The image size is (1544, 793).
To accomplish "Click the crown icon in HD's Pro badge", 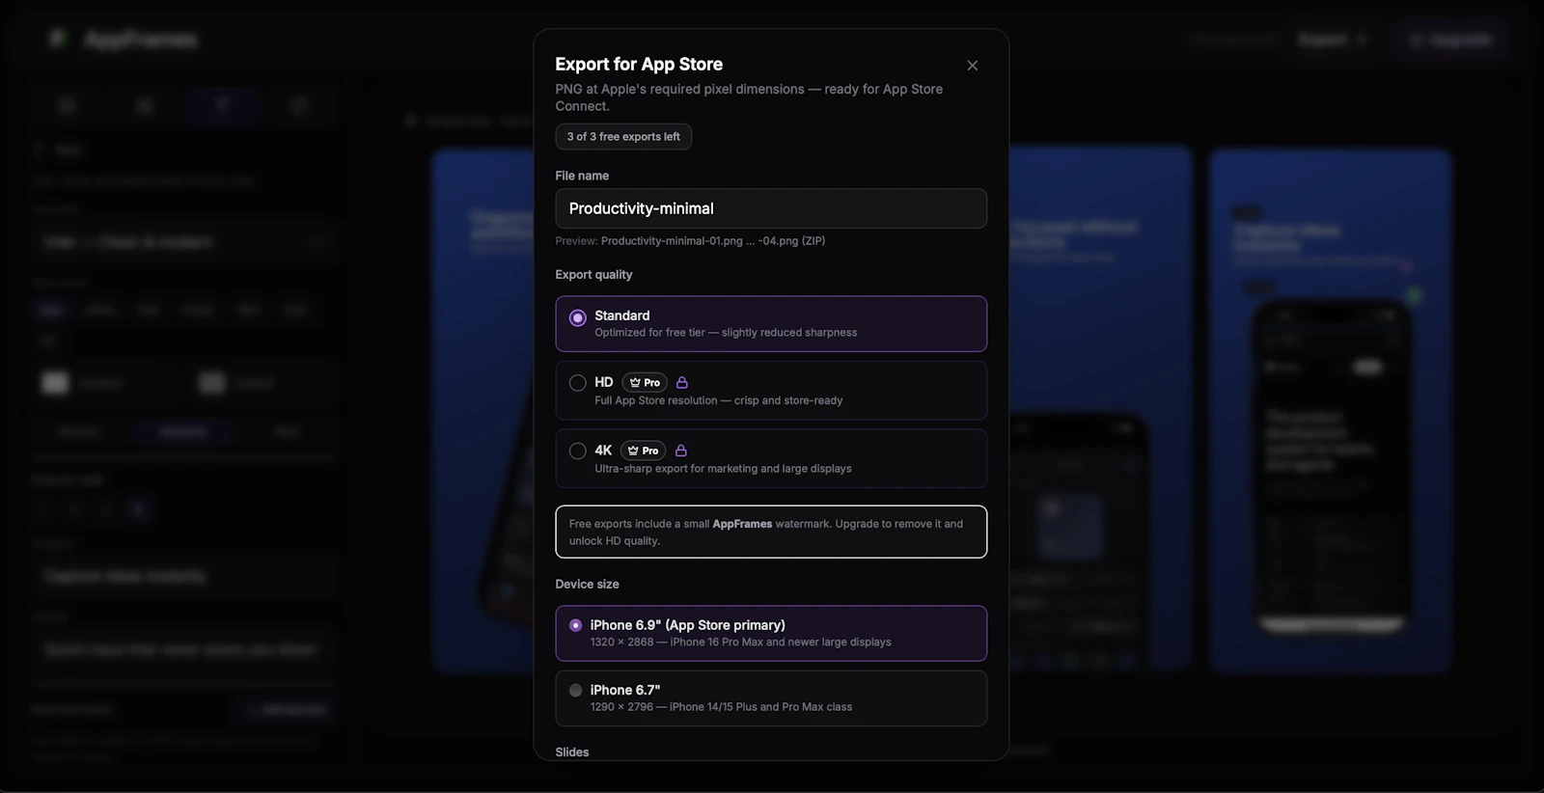I will tap(635, 383).
